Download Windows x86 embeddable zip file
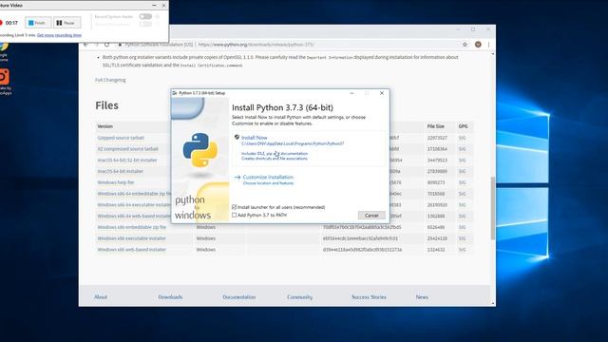The width and height of the screenshot is (608, 342). [131, 227]
